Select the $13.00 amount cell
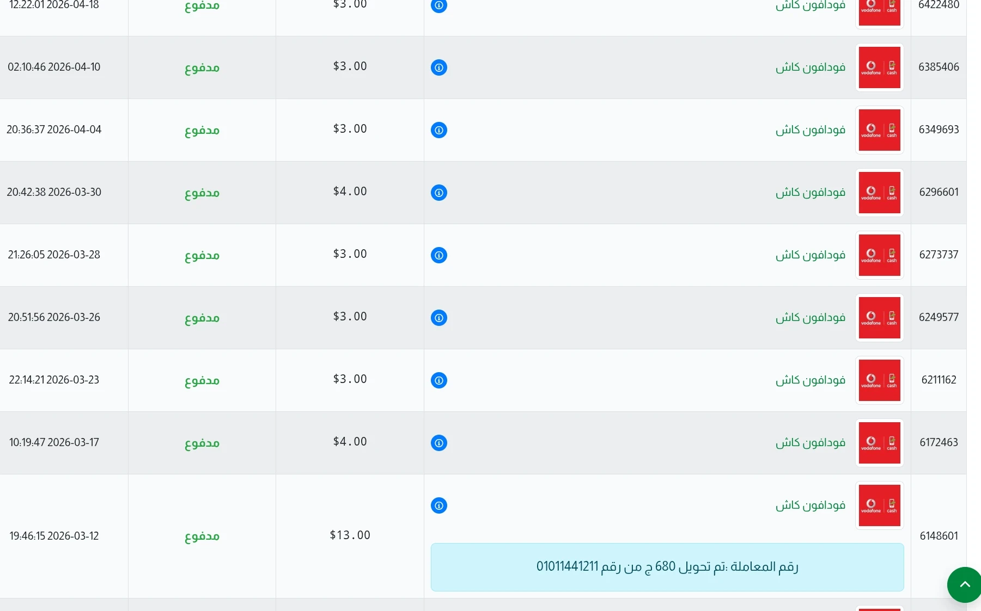Screen dimensions: 981x611 (x=350, y=535)
